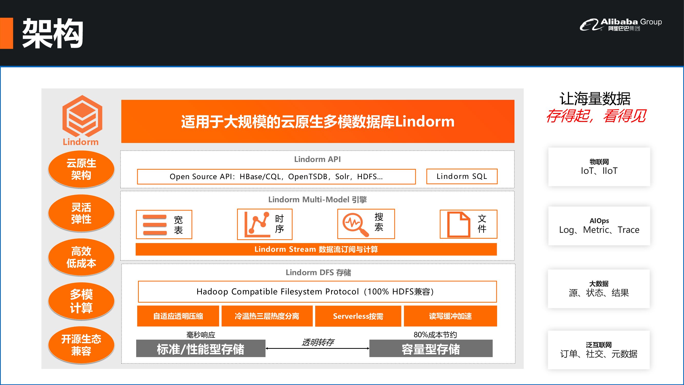Click the 开源生态兼容 oval
The height and width of the screenshot is (385, 684).
81,345
